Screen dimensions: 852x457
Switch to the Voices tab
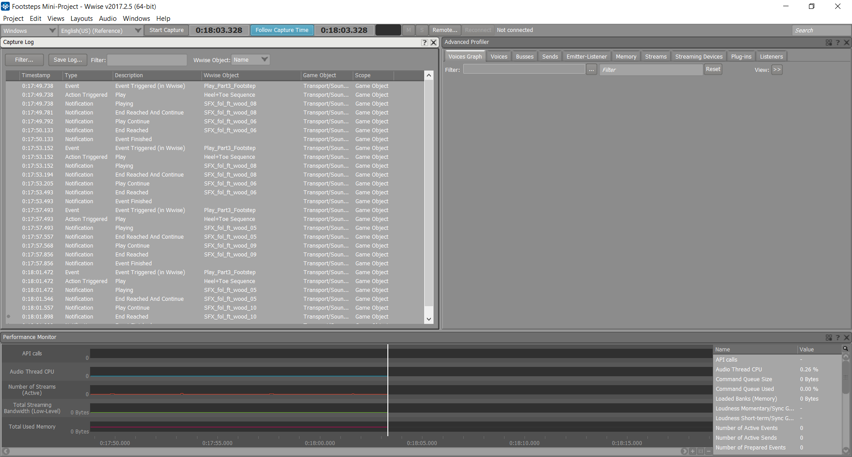tap(499, 56)
